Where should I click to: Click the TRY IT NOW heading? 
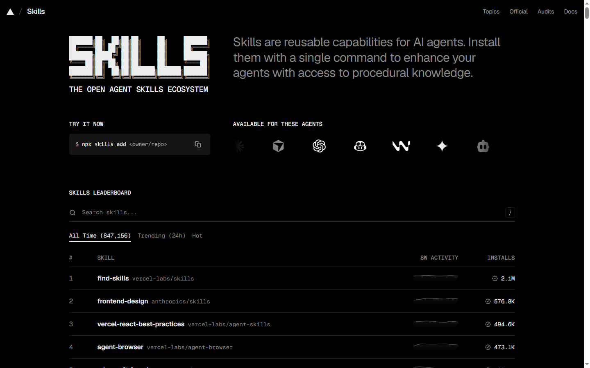click(x=86, y=124)
